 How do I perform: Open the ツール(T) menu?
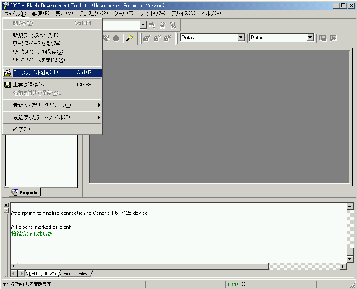pyautogui.click(x=123, y=14)
